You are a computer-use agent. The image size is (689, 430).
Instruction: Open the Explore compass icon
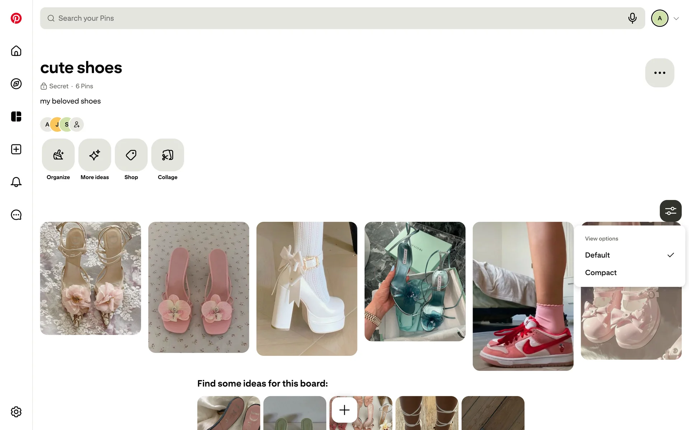16,84
